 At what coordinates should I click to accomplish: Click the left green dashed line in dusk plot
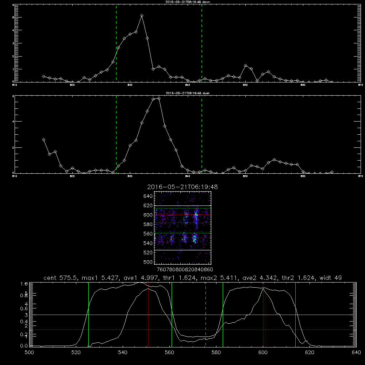pos(116,134)
